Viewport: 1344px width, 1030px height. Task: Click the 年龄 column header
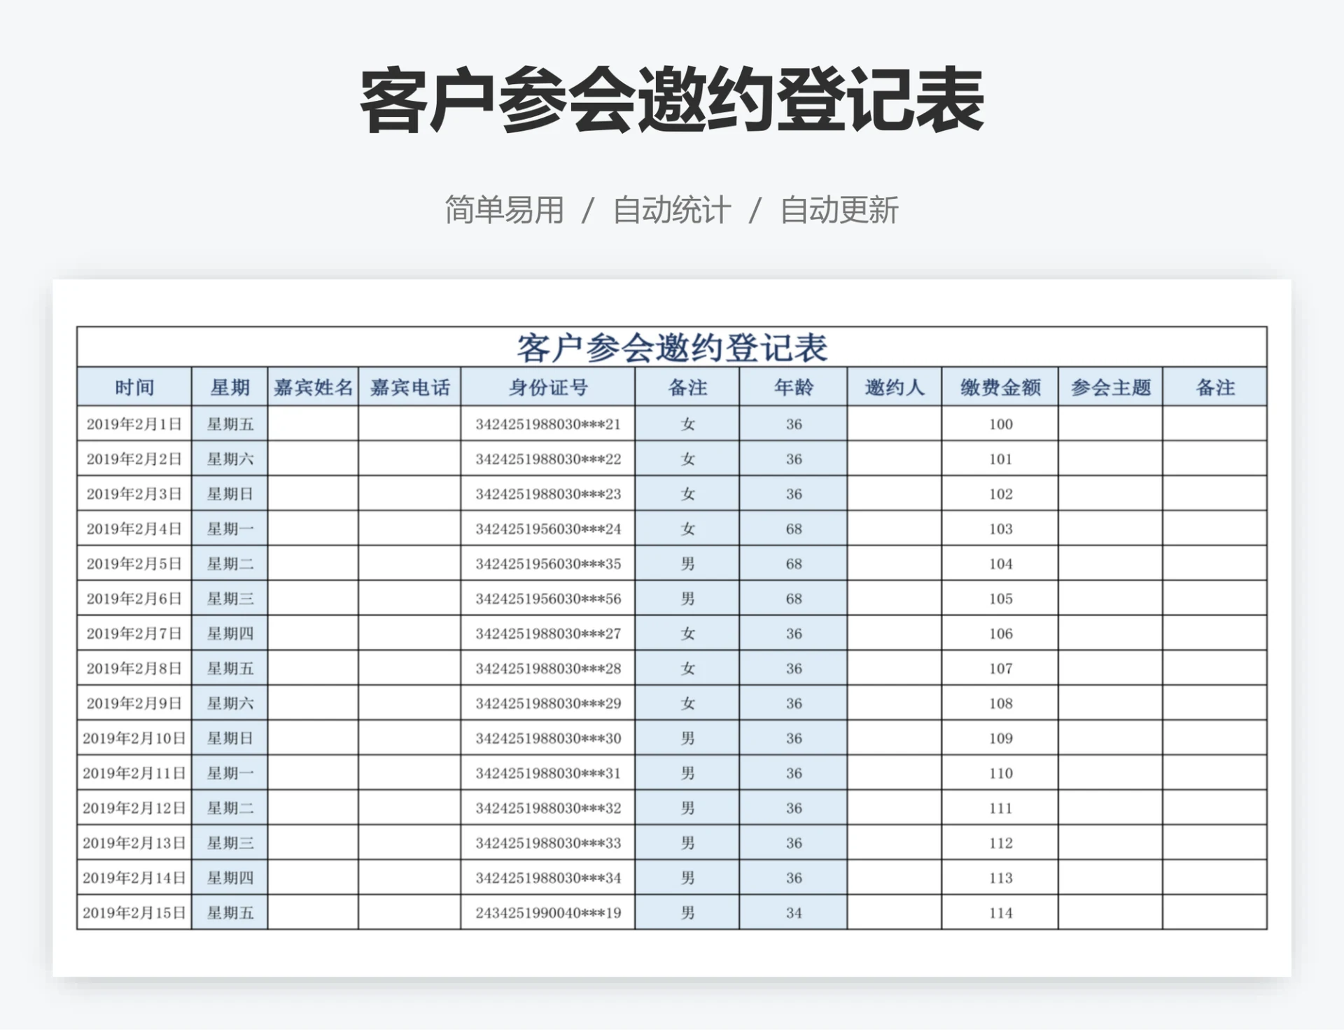(793, 387)
